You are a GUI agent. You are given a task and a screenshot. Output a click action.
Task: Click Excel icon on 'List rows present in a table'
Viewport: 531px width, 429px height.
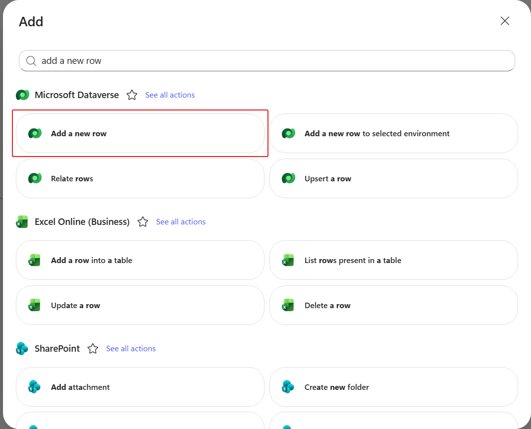[x=288, y=261]
